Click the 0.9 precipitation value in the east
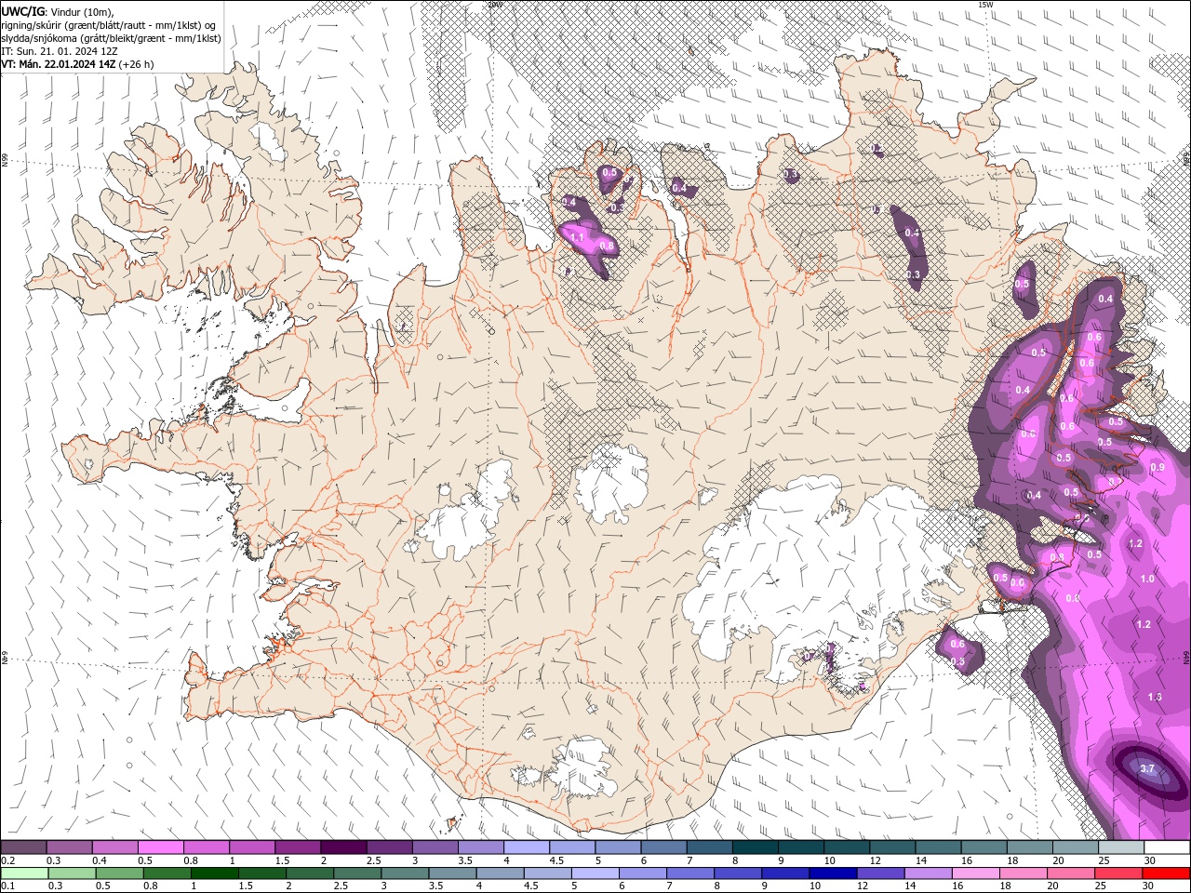The width and height of the screenshot is (1191, 893). [x=1158, y=467]
